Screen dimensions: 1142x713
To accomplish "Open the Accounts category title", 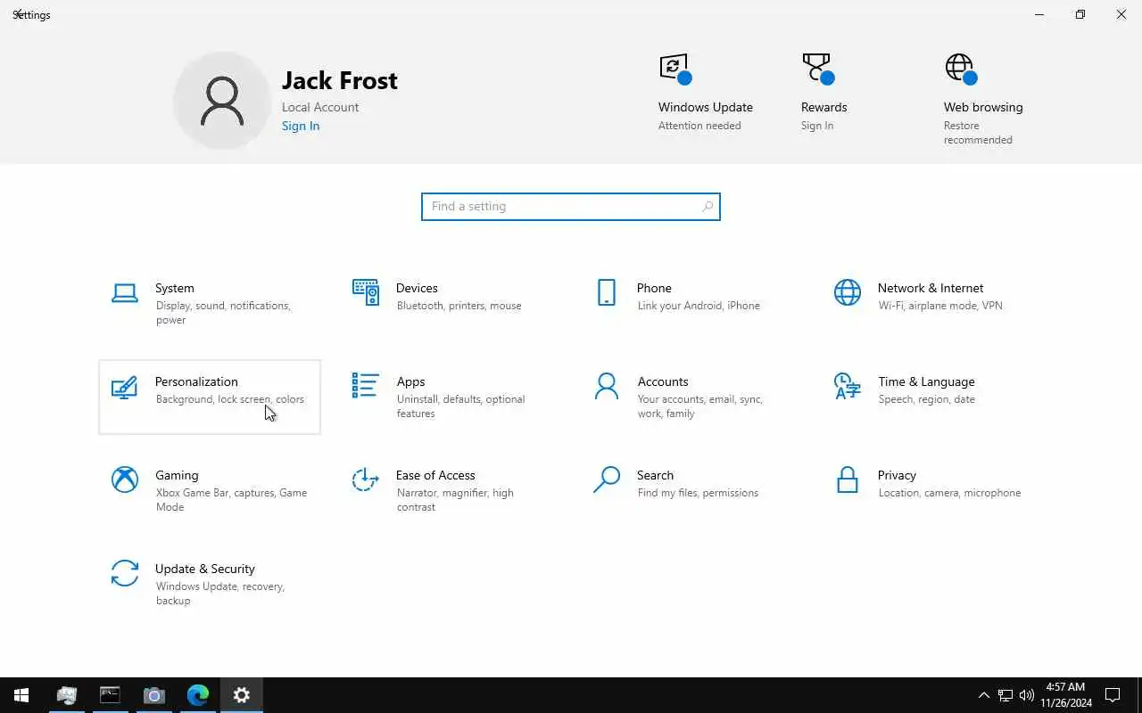I will pos(663,381).
